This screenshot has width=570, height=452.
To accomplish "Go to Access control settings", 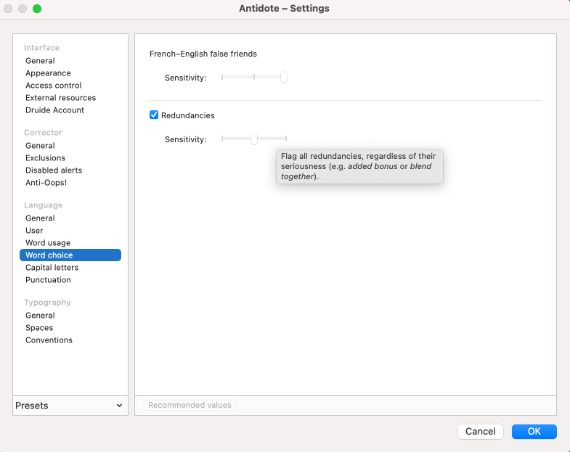I will pos(54,86).
